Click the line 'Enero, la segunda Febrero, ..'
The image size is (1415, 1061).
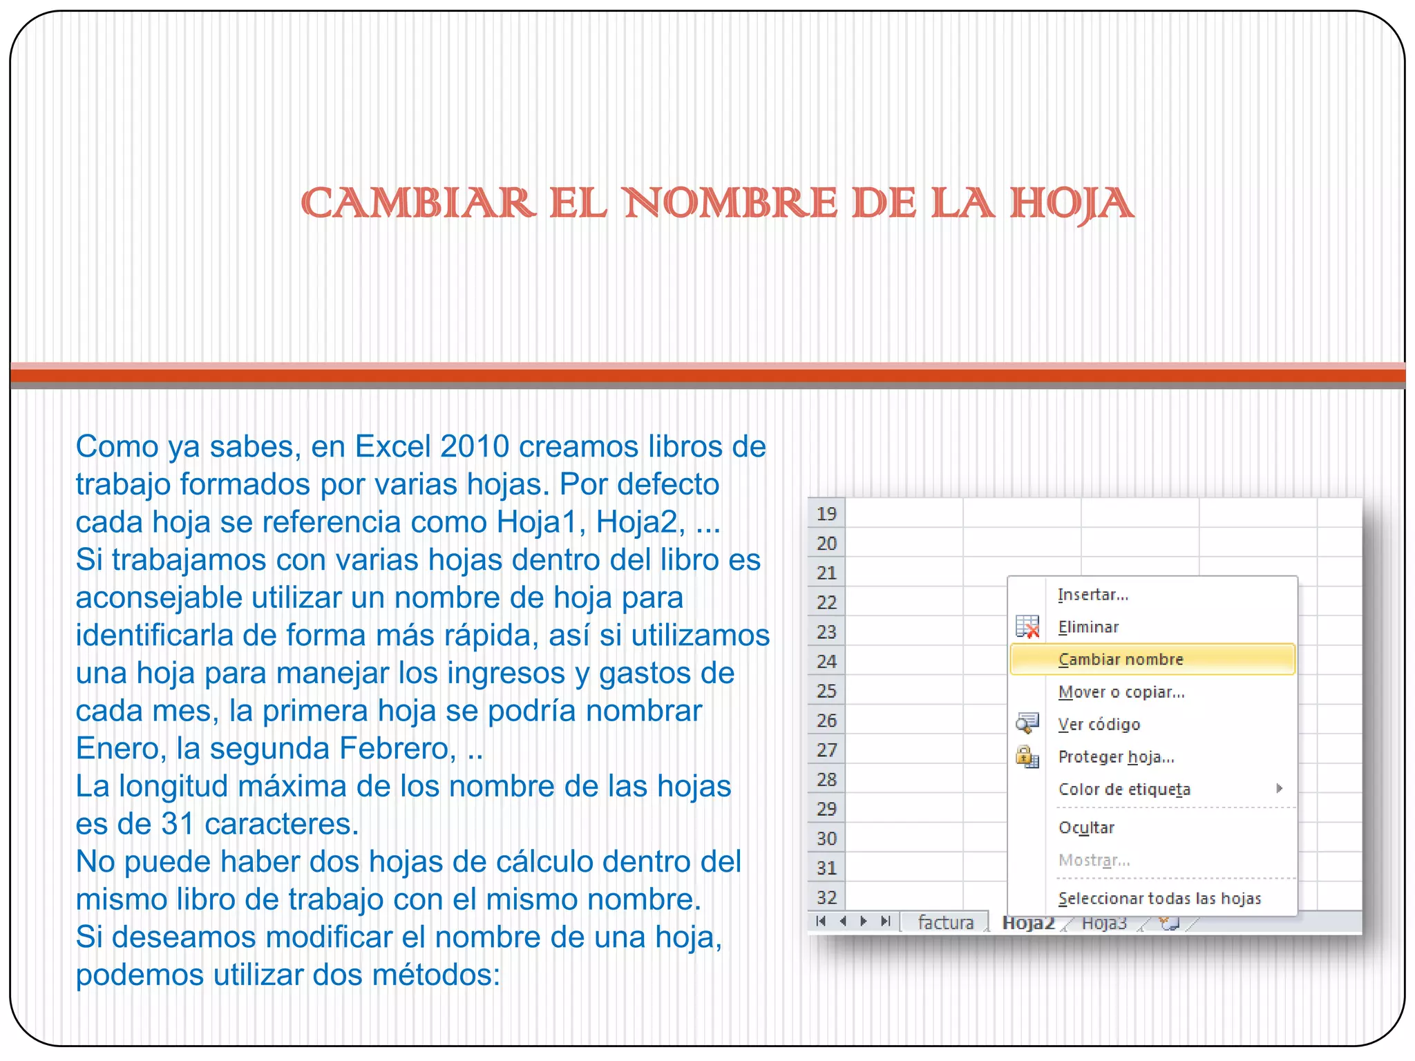pyautogui.click(x=279, y=748)
